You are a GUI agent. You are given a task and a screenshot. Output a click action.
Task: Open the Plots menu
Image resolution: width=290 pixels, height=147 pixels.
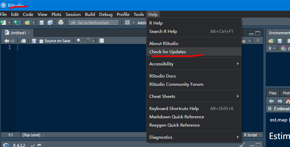pyautogui.click(x=56, y=15)
